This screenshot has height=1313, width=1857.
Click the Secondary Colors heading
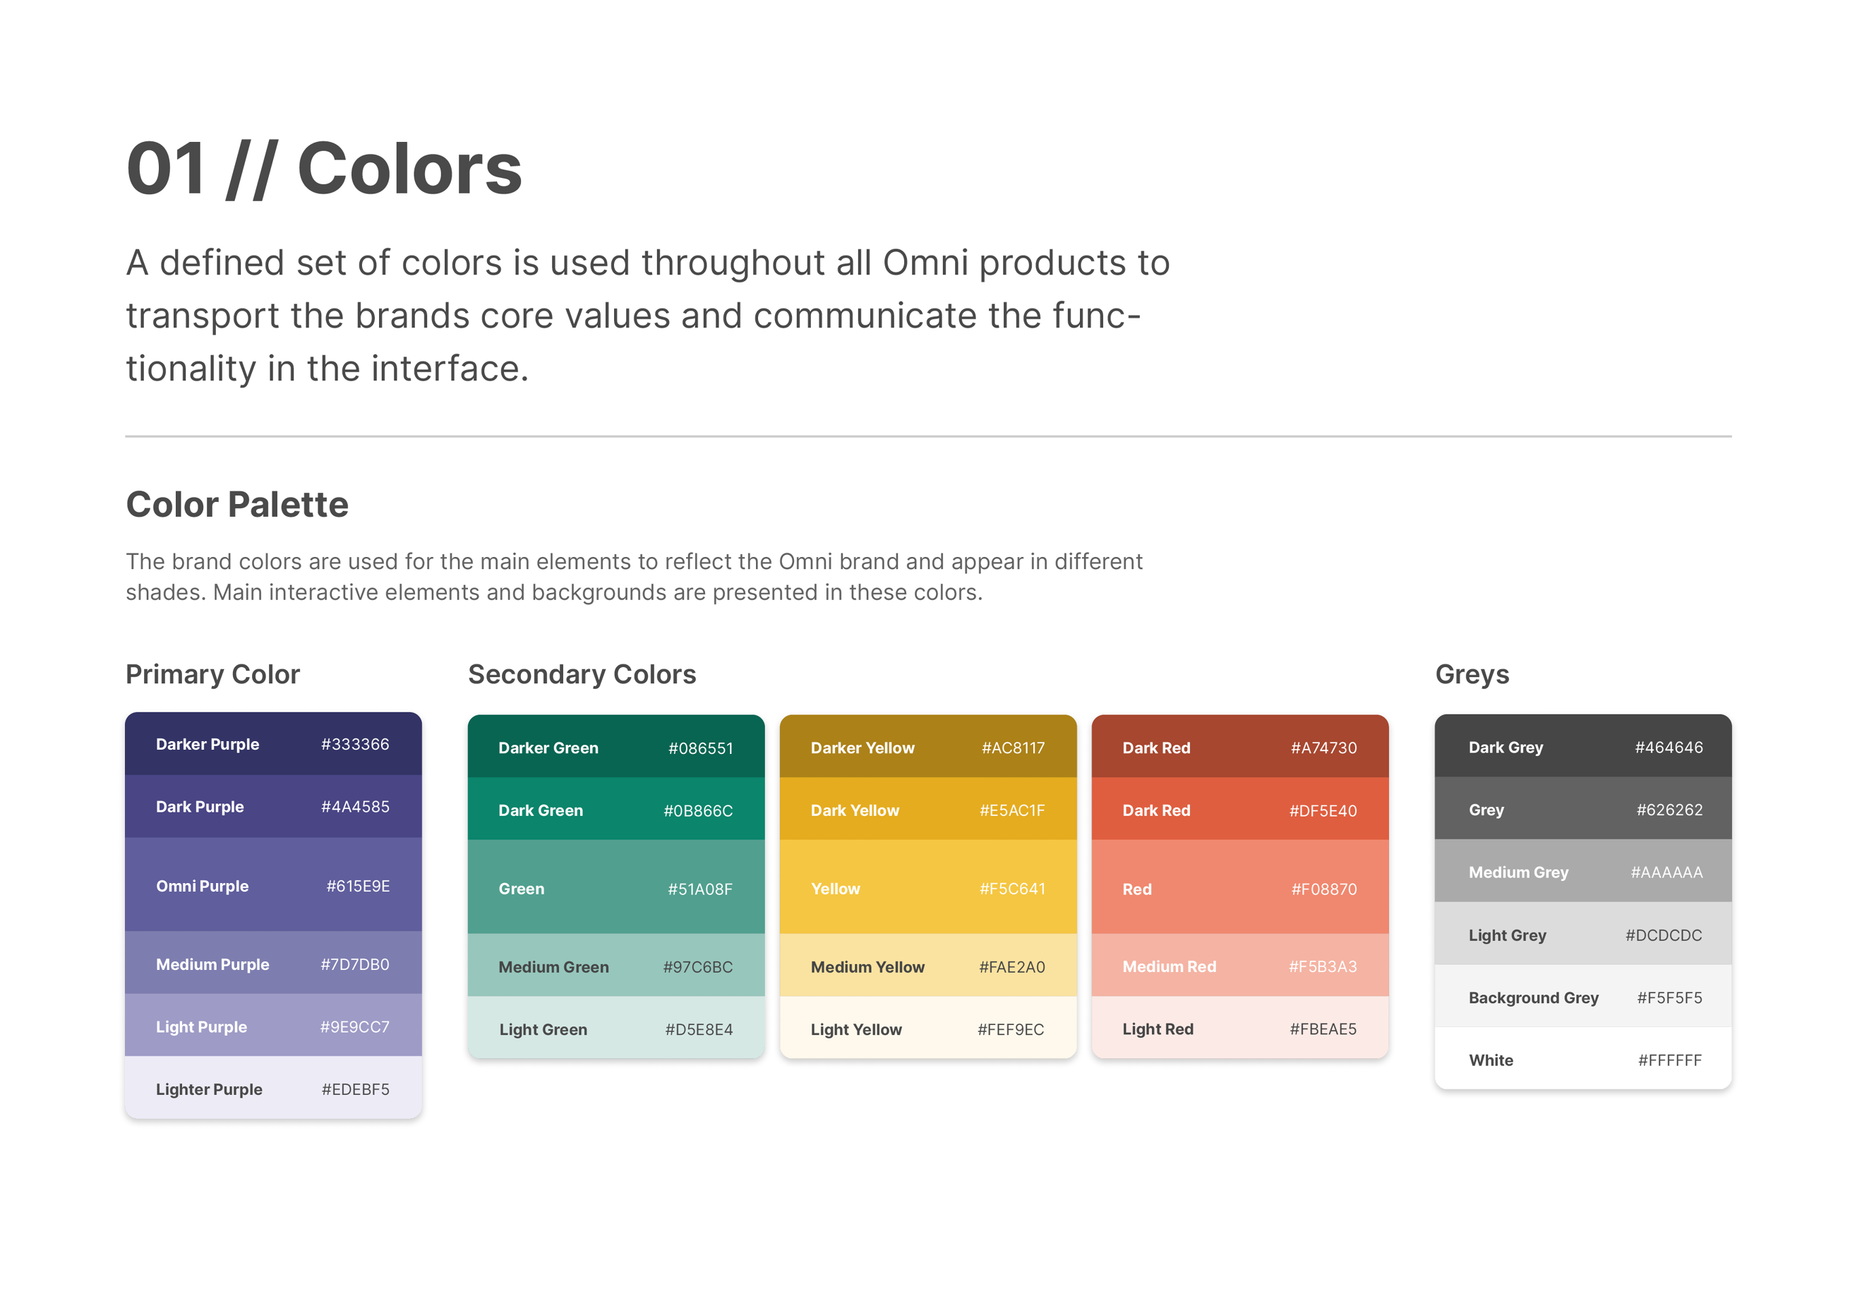pyautogui.click(x=582, y=674)
